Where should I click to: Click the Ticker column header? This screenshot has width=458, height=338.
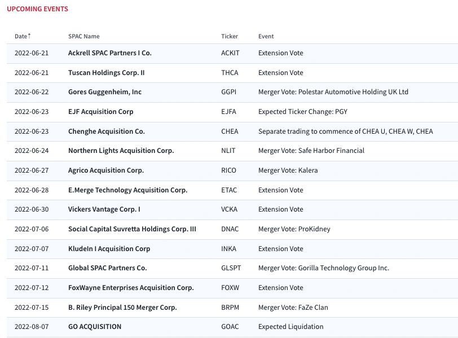pos(230,36)
